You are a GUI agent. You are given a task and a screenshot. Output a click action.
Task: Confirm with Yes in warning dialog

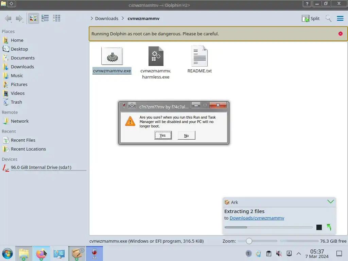(x=163, y=135)
